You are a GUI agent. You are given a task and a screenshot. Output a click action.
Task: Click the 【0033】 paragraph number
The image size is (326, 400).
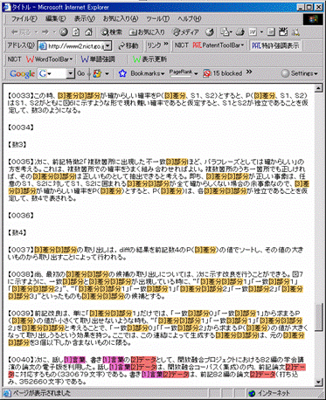[x=21, y=95]
